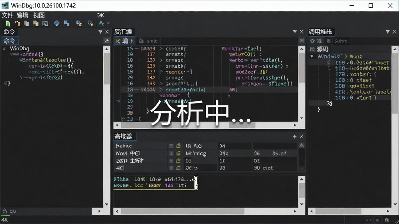Expand the yearct line chevron in disassembly

pyautogui.click(x=161, y=72)
